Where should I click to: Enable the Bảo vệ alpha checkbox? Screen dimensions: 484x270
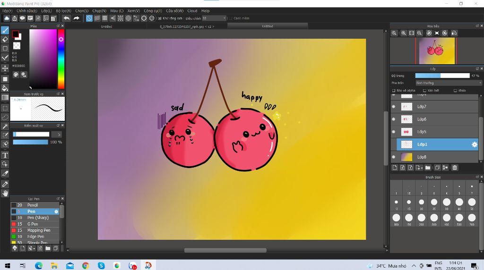point(394,91)
